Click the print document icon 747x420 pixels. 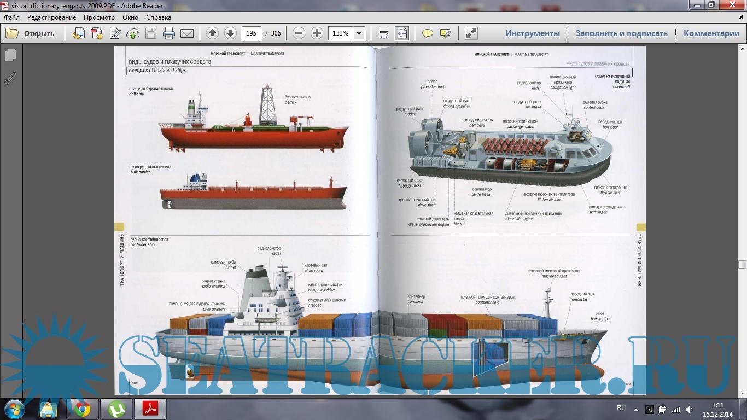coord(169,33)
